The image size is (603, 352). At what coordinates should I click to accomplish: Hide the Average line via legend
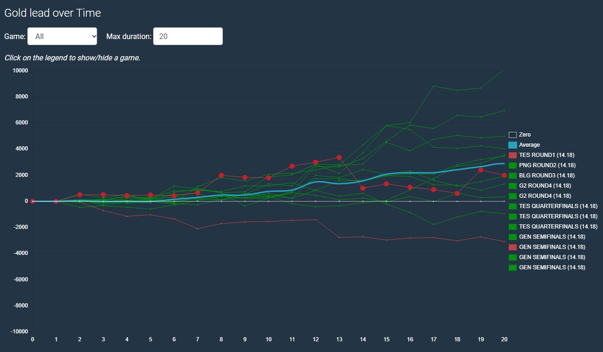[524, 145]
